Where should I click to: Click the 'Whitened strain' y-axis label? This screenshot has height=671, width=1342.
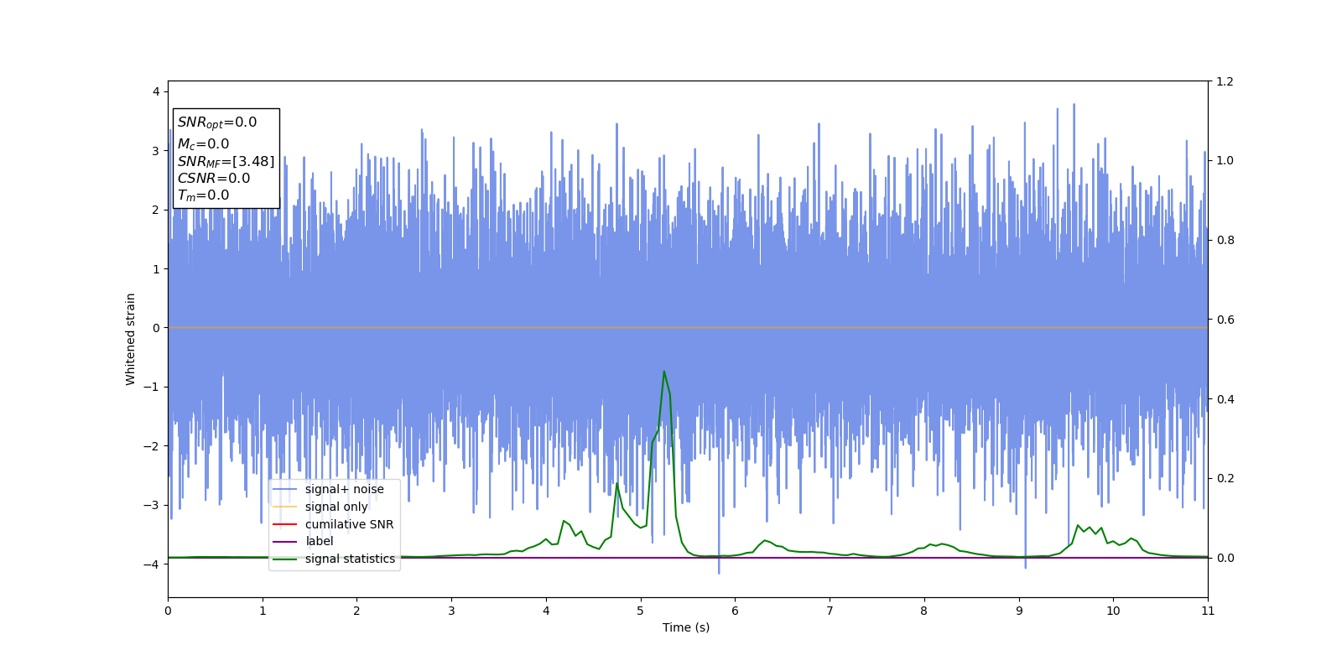coord(131,339)
